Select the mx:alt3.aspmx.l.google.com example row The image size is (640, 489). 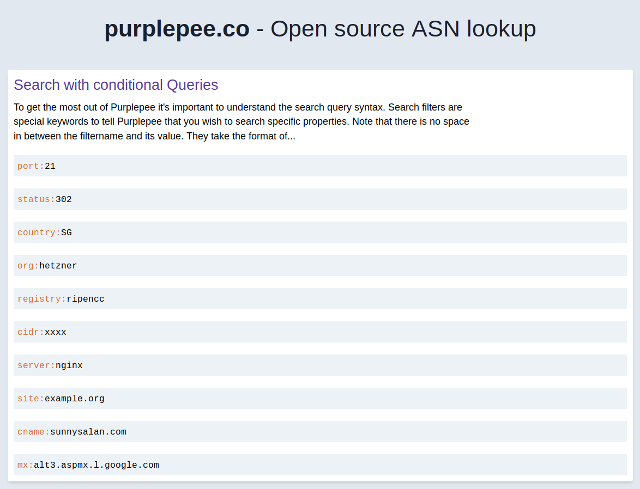coord(320,465)
